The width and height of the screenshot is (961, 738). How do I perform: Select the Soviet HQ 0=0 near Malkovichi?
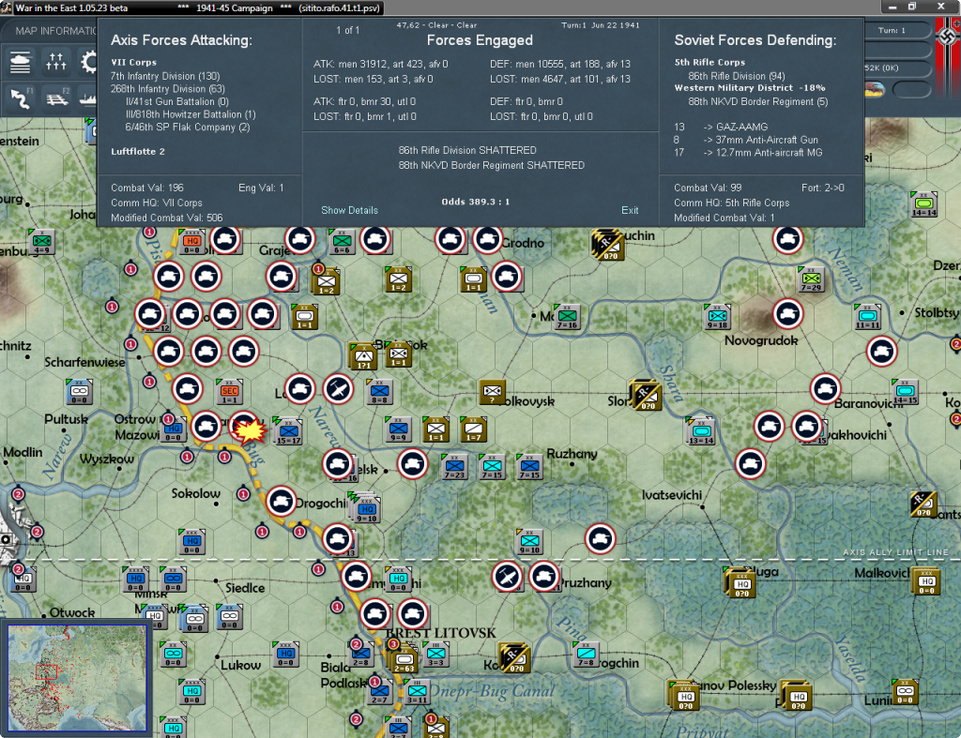pos(926,581)
